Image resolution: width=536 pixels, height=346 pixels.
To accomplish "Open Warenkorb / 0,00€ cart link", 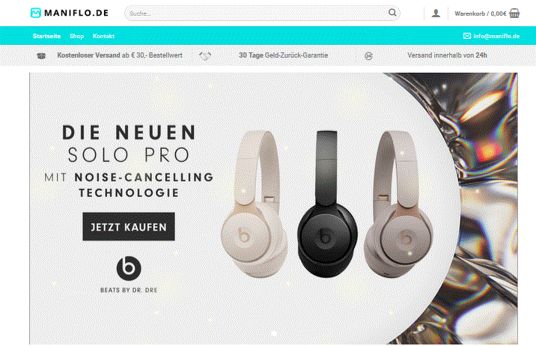I will [481, 13].
